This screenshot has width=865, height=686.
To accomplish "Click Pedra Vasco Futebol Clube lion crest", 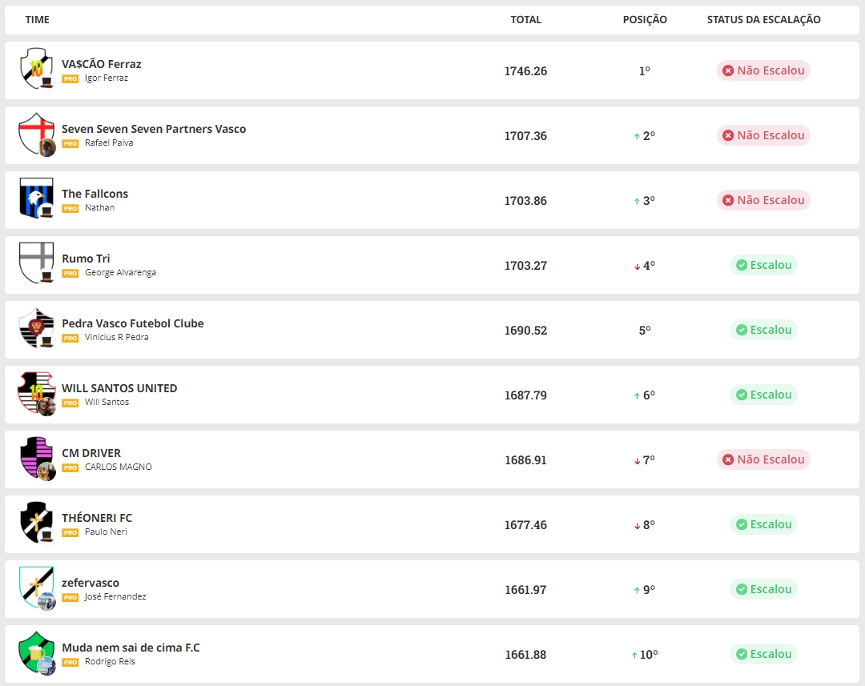I will (35, 328).
